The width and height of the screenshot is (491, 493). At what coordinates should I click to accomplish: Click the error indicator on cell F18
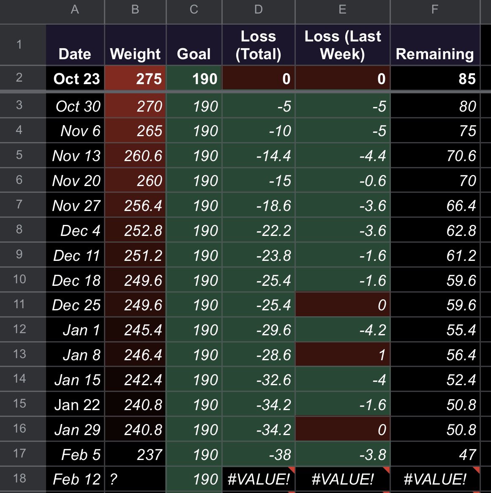[x=478, y=471]
